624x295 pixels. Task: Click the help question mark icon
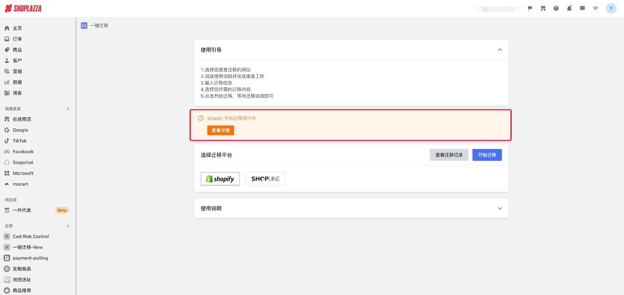click(556, 9)
